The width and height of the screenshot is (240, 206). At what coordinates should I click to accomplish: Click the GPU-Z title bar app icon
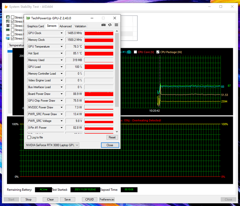[x=28, y=18]
